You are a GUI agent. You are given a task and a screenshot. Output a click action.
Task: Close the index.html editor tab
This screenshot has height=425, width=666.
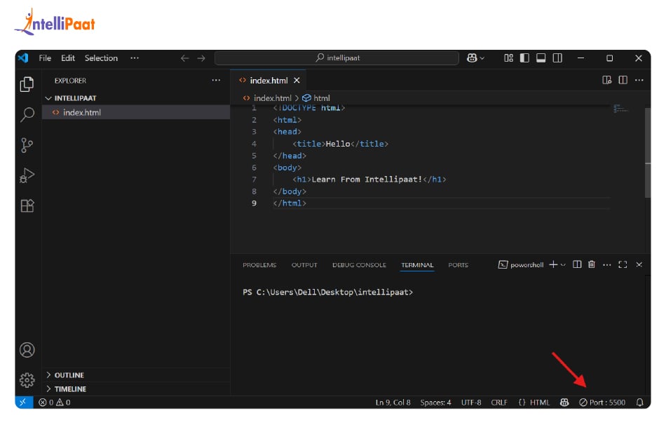click(297, 81)
